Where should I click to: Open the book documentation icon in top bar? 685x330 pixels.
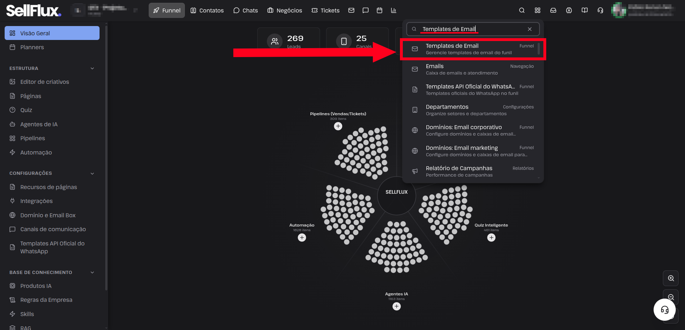coord(584,10)
